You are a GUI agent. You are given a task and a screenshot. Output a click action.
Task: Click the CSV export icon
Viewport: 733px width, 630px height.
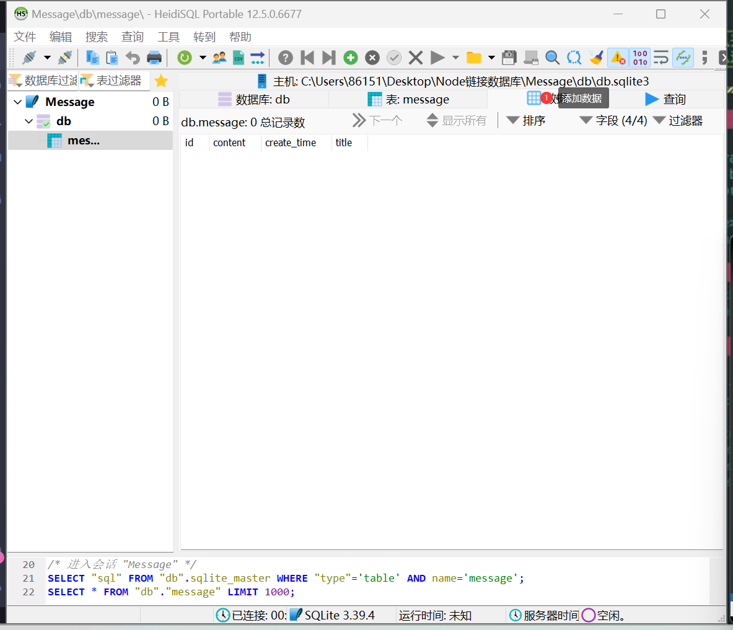coord(239,58)
